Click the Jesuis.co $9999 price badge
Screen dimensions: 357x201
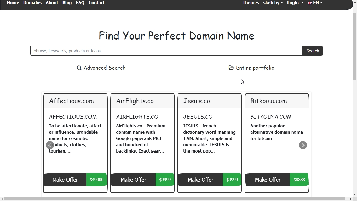[232, 180]
